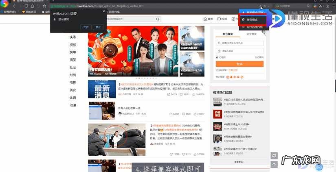Open the red 权威通报 hot topic thumbnail

tap(217, 114)
